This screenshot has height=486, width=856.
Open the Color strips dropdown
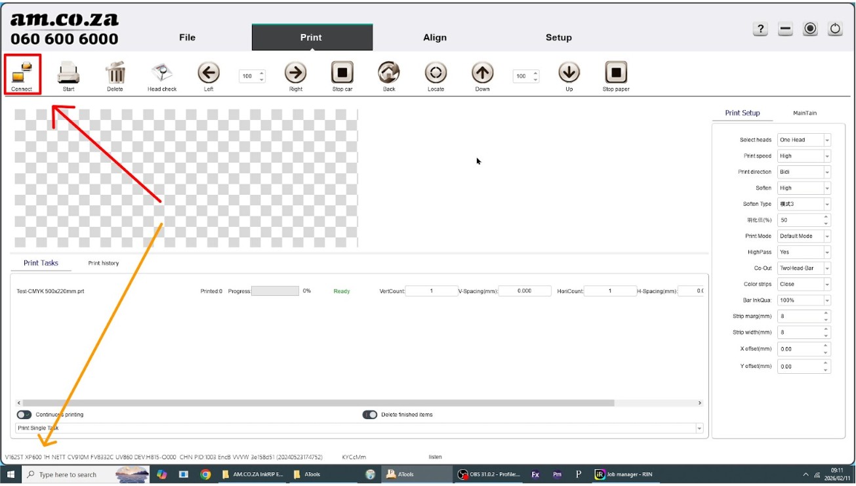[804, 284]
